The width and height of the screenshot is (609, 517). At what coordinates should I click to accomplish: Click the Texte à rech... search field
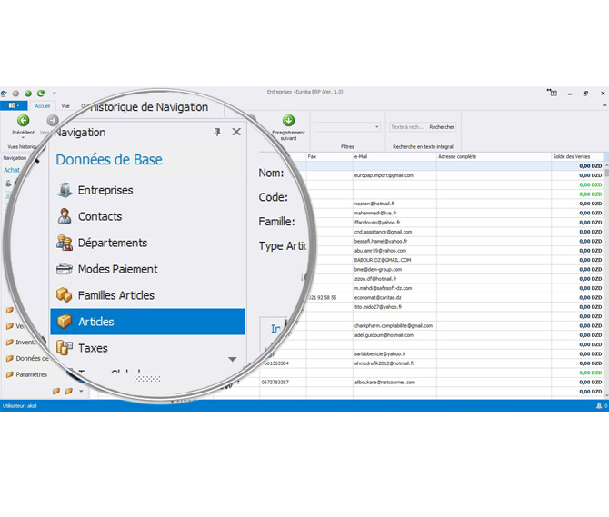408,127
